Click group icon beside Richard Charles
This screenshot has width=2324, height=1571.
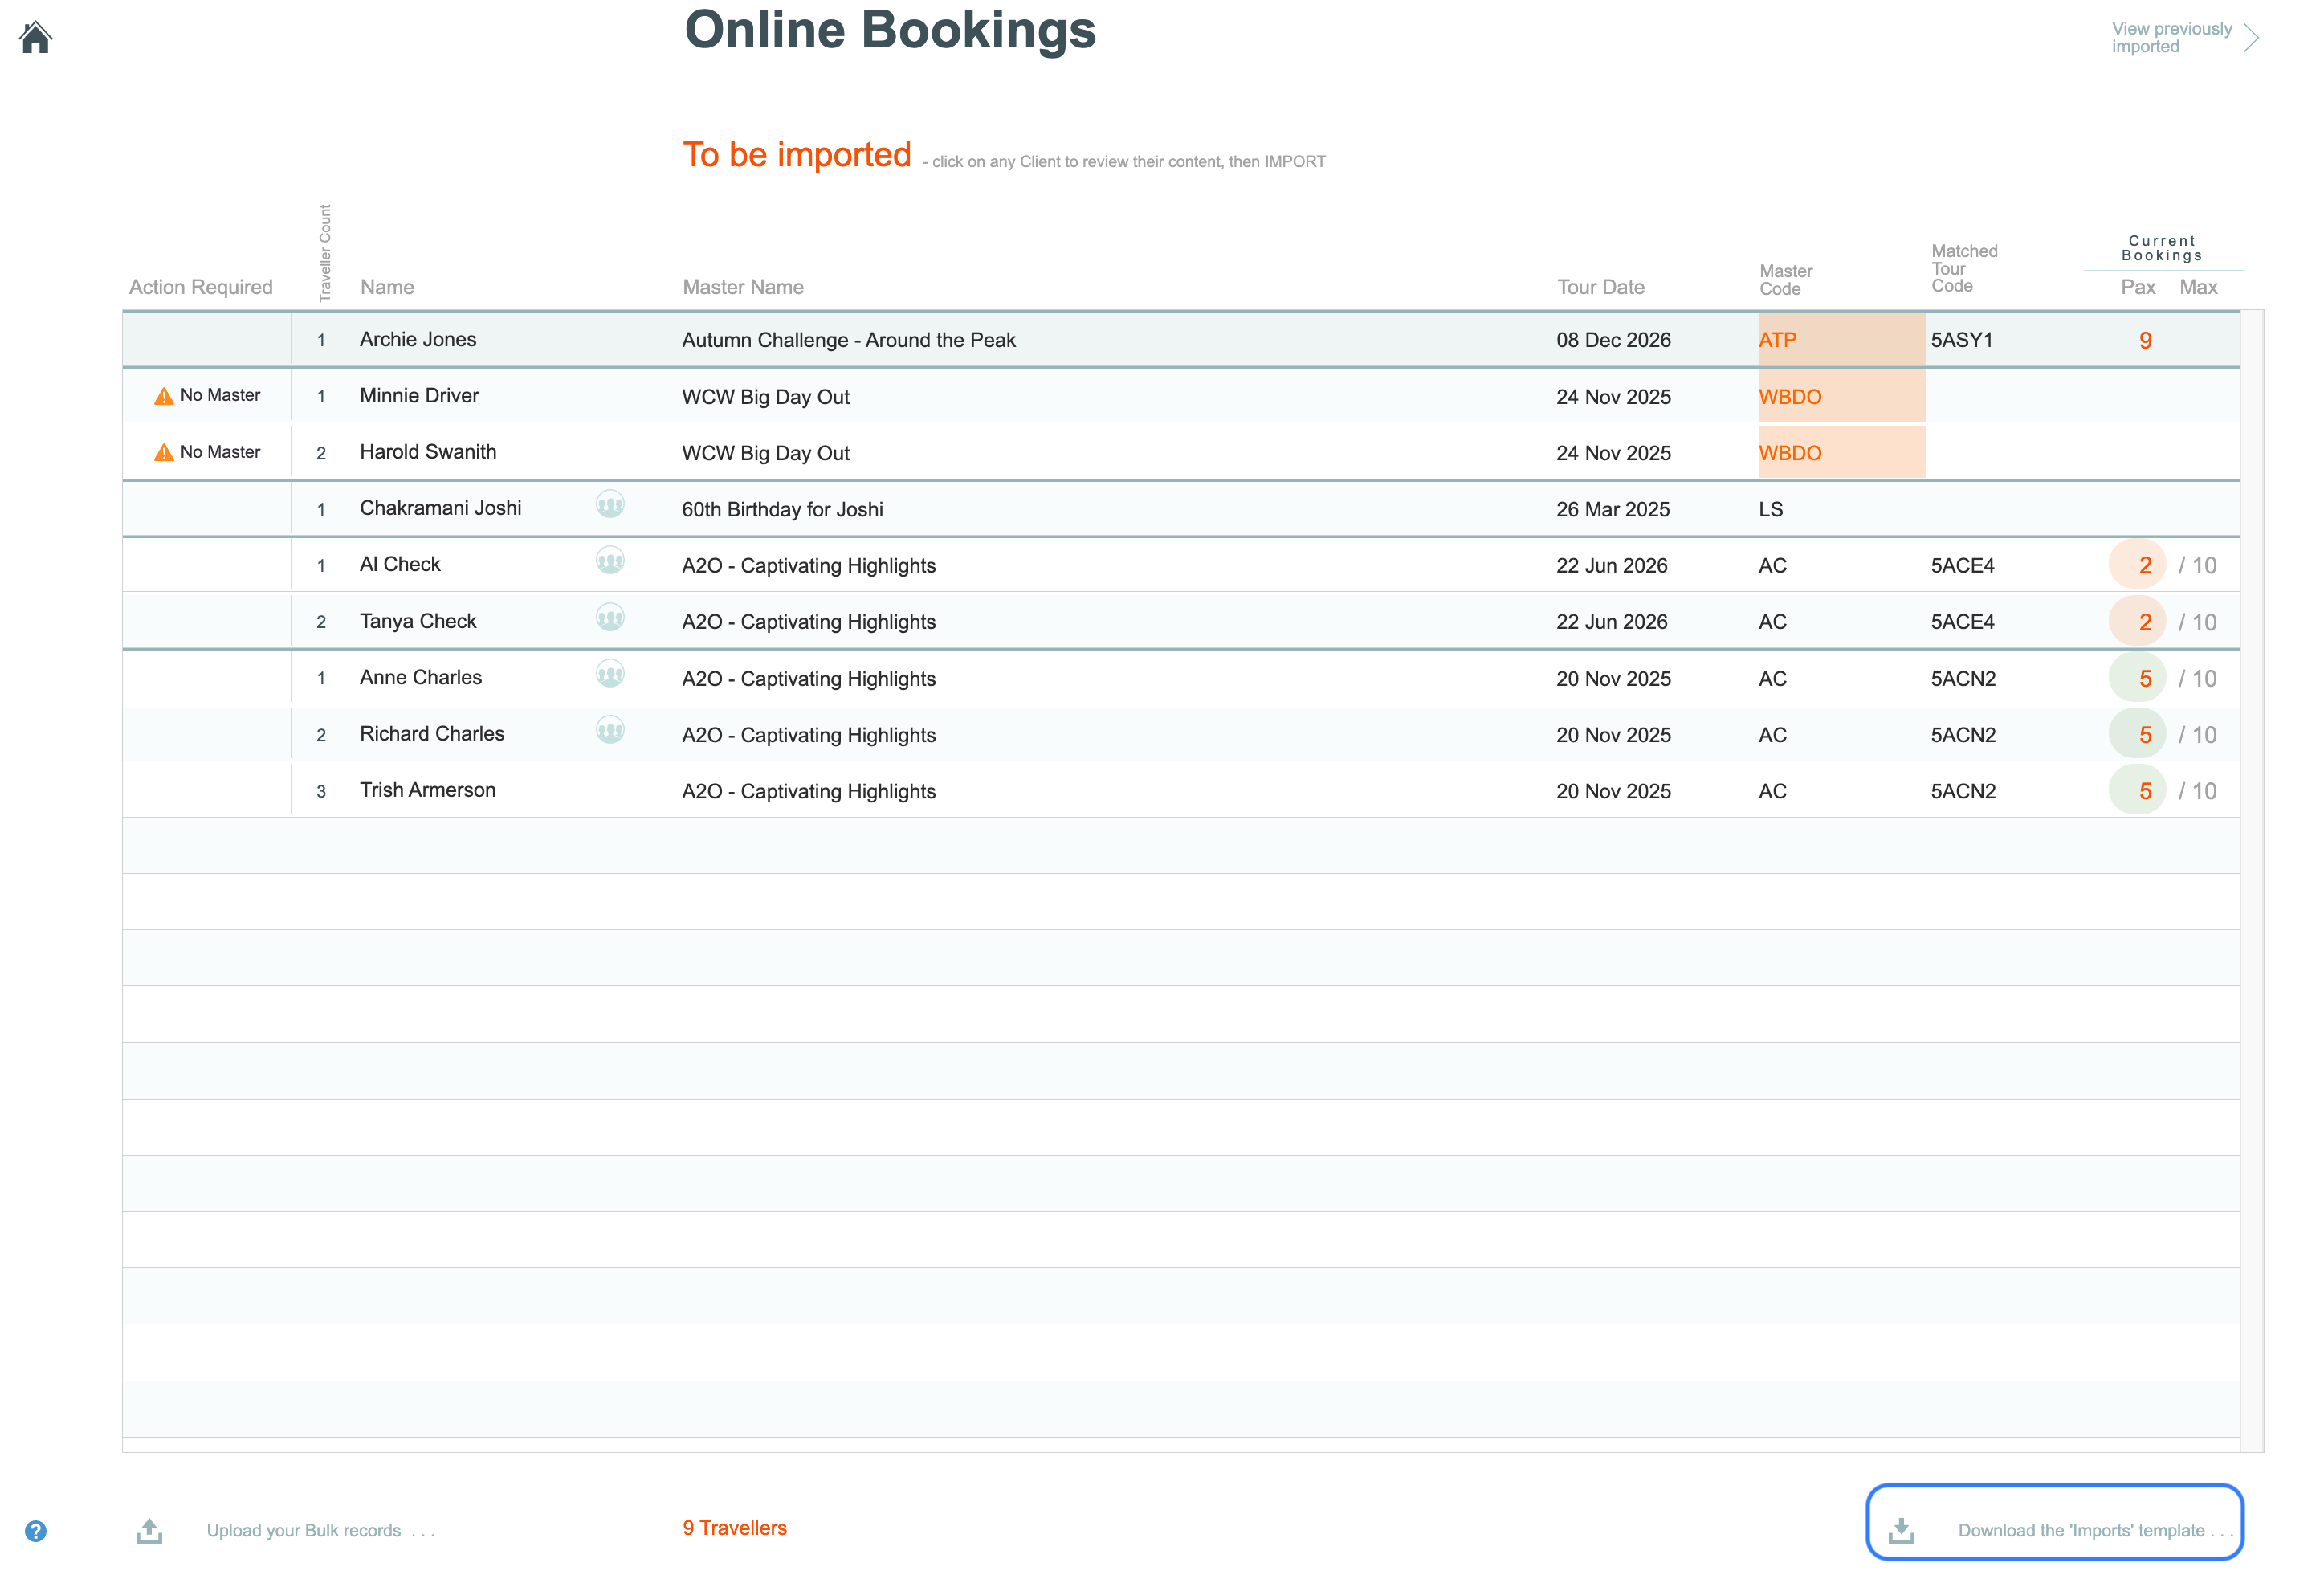point(610,730)
